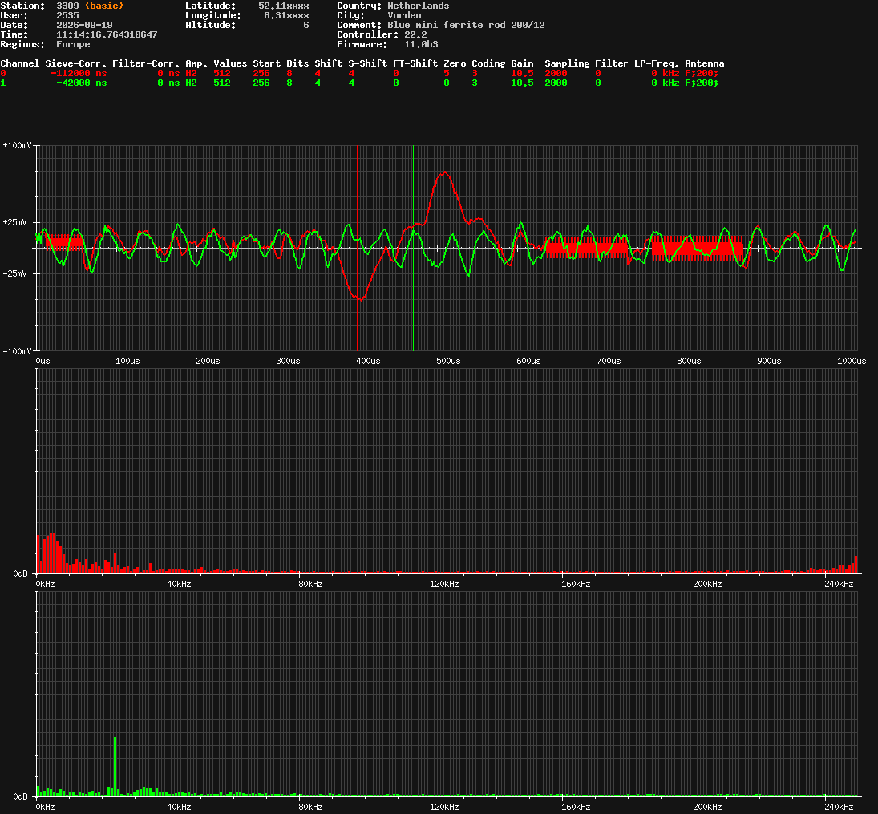
Task: Click the "1000us" time axis label
Action: click(851, 361)
